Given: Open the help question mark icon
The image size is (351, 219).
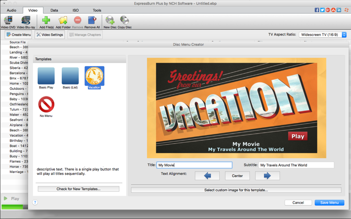Looking at the screenshot, I should tap(35, 202).
